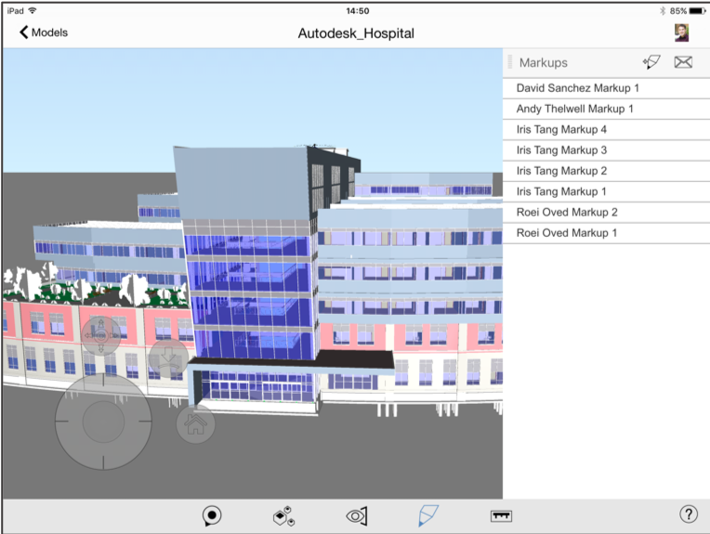The image size is (710, 534).
Task: Open the viewpoints bubble tool
Action: click(212, 516)
